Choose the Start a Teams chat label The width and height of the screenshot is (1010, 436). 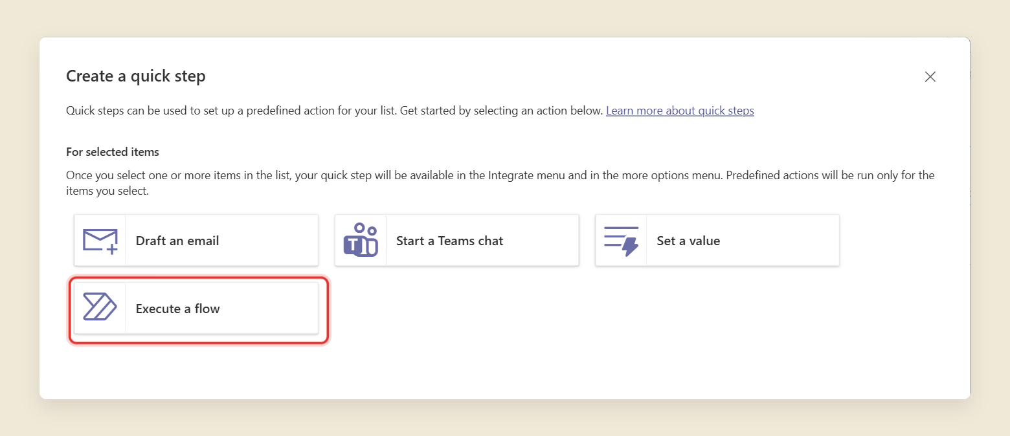450,241
